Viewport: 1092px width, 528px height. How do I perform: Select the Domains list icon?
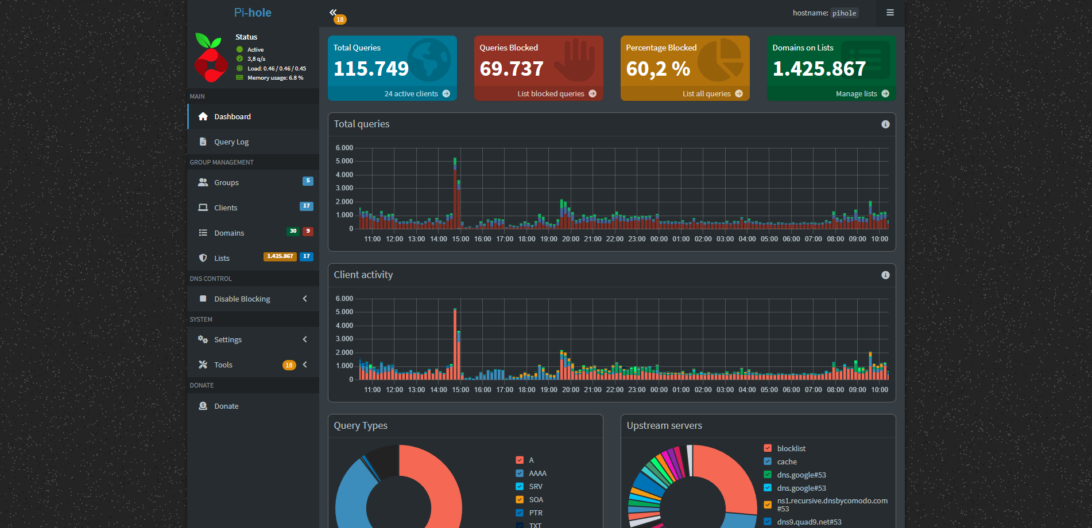203,232
